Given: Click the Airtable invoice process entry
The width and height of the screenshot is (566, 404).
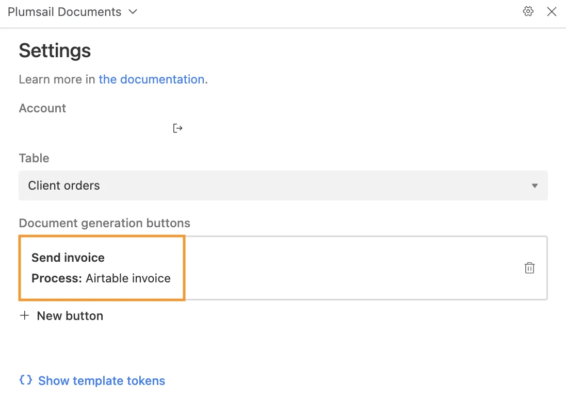Looking at the screenshot, I should (x=101, y=278).
